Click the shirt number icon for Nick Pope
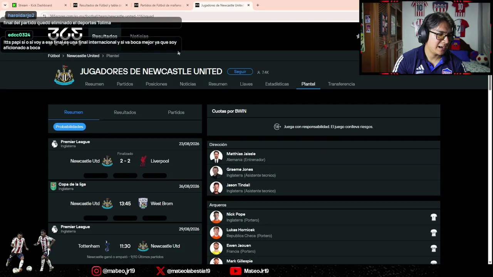This screenshot has width=493, height=277. tap(434, 217)
